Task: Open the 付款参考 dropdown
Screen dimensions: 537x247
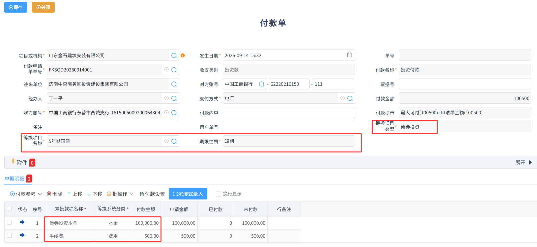Action: 26,194
